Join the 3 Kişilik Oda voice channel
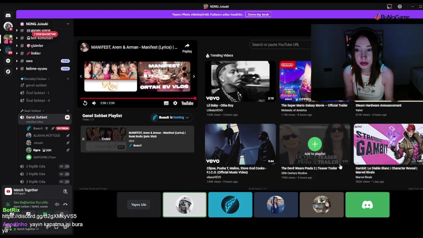 pos(45,181)
